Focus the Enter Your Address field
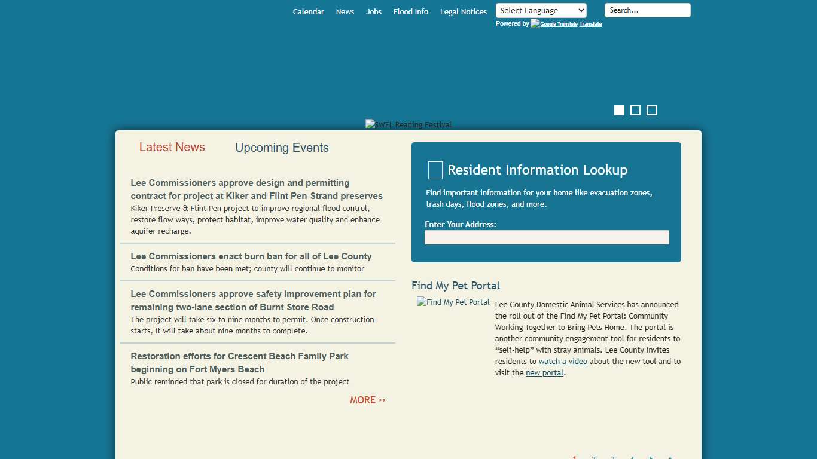This screenshot has height=459, width=817. 547,237
